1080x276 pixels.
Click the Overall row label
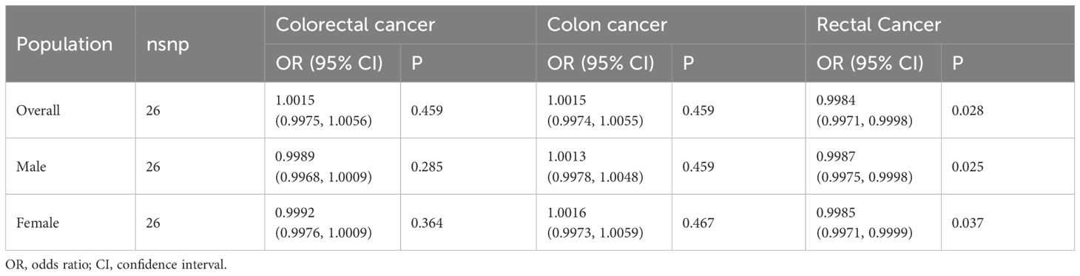click(x=39, y=110)
